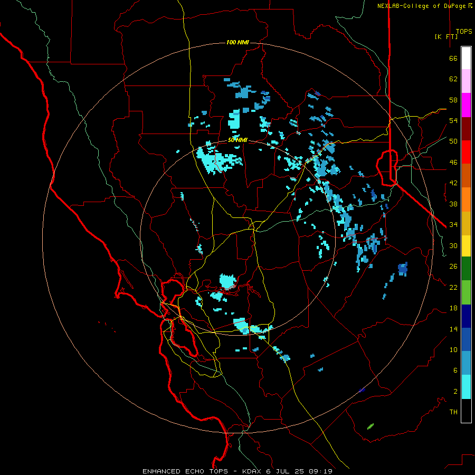Screen dimensions: 475x475
Task: Select the light pink legend swatch
Action: point(466,81)
